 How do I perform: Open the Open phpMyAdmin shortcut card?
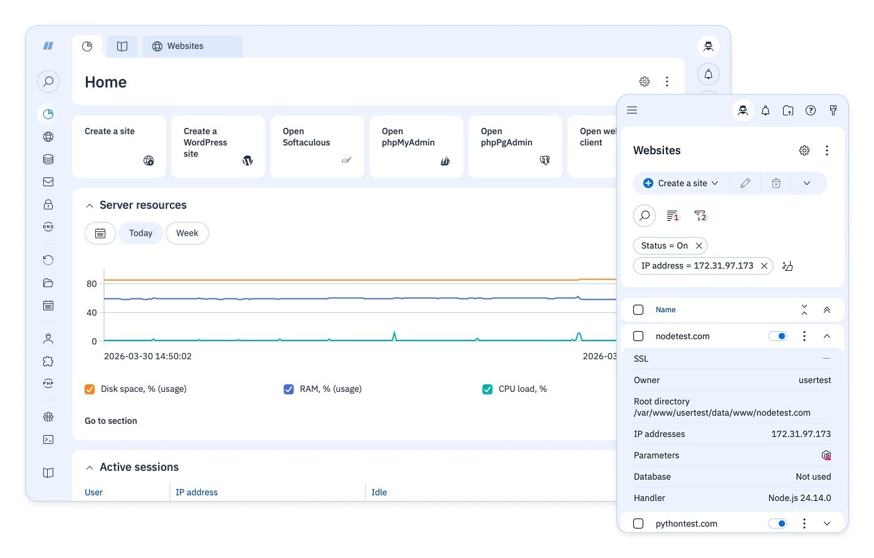coord(416,147)
